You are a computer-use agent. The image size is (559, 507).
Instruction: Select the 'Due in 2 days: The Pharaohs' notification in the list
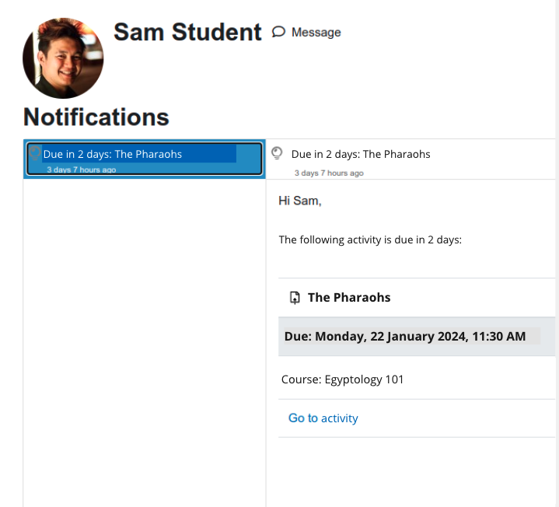145,159
